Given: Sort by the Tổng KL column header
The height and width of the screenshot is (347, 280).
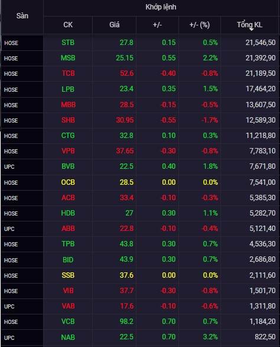Looking at the screenshot, I should tap(249, 25).
